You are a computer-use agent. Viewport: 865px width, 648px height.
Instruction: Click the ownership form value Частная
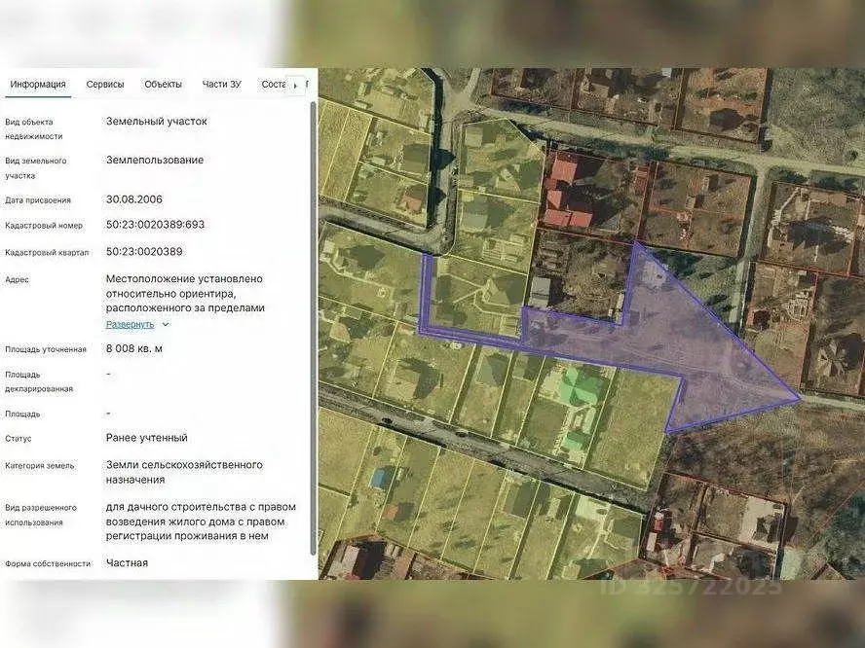click(x=127, y=563)
